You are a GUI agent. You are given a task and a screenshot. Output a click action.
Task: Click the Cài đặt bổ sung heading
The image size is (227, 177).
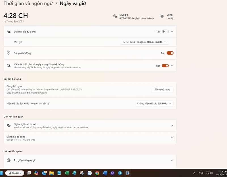click(12, 79)
